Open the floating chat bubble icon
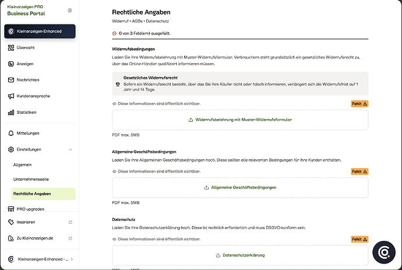This screenshot has width=402, height=270. [384, 253]
